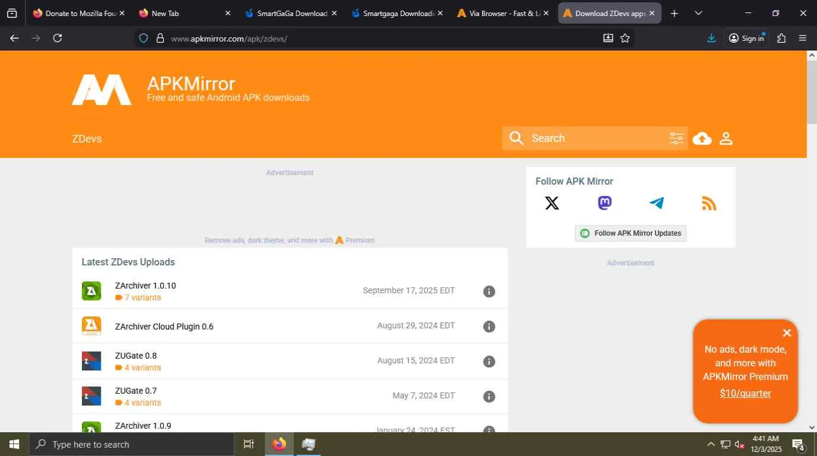The image size is (817, 456).
Task: Open the Firefox extensions icon
Action: click(x=781, y=38)
